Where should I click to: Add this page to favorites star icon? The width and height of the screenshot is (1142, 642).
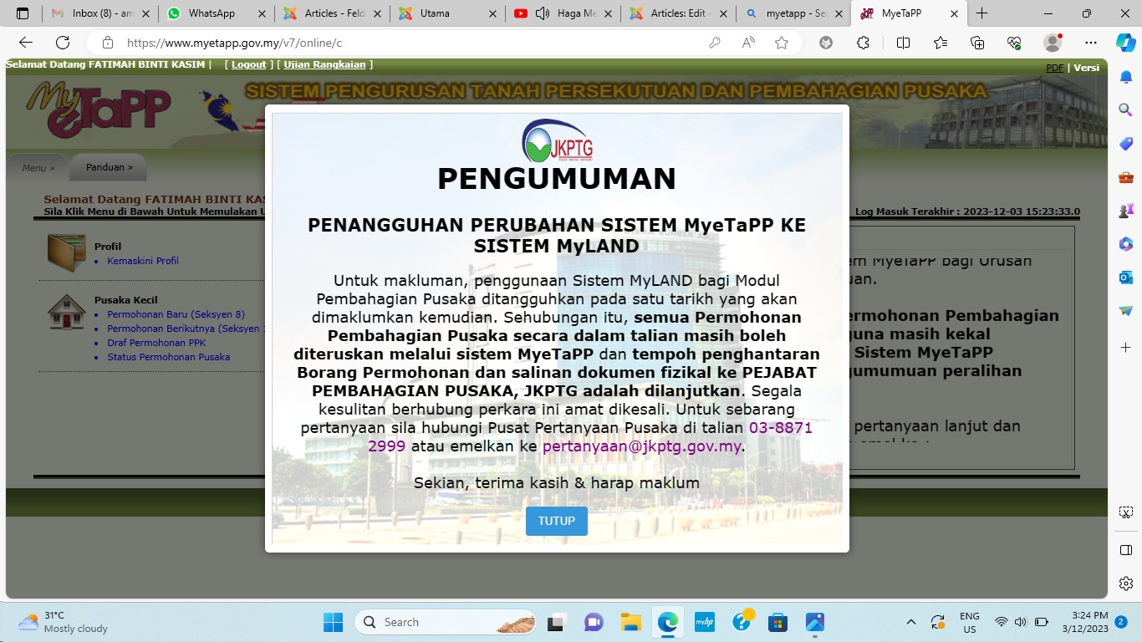click(x=782, y=43)
